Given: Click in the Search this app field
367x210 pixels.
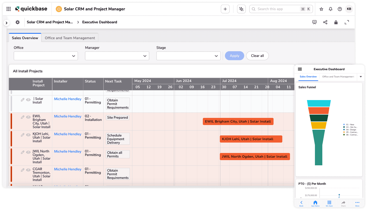Looking at the screenshot, I should [281, 9].
